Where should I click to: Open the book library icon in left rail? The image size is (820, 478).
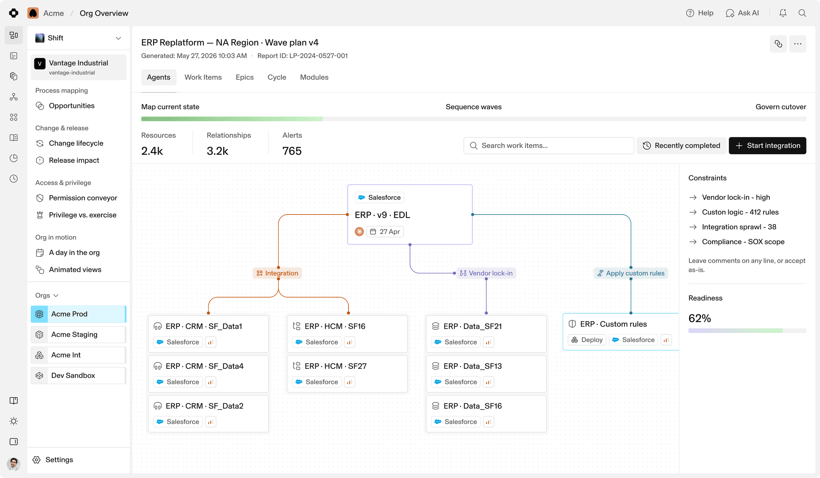(14, 138)
